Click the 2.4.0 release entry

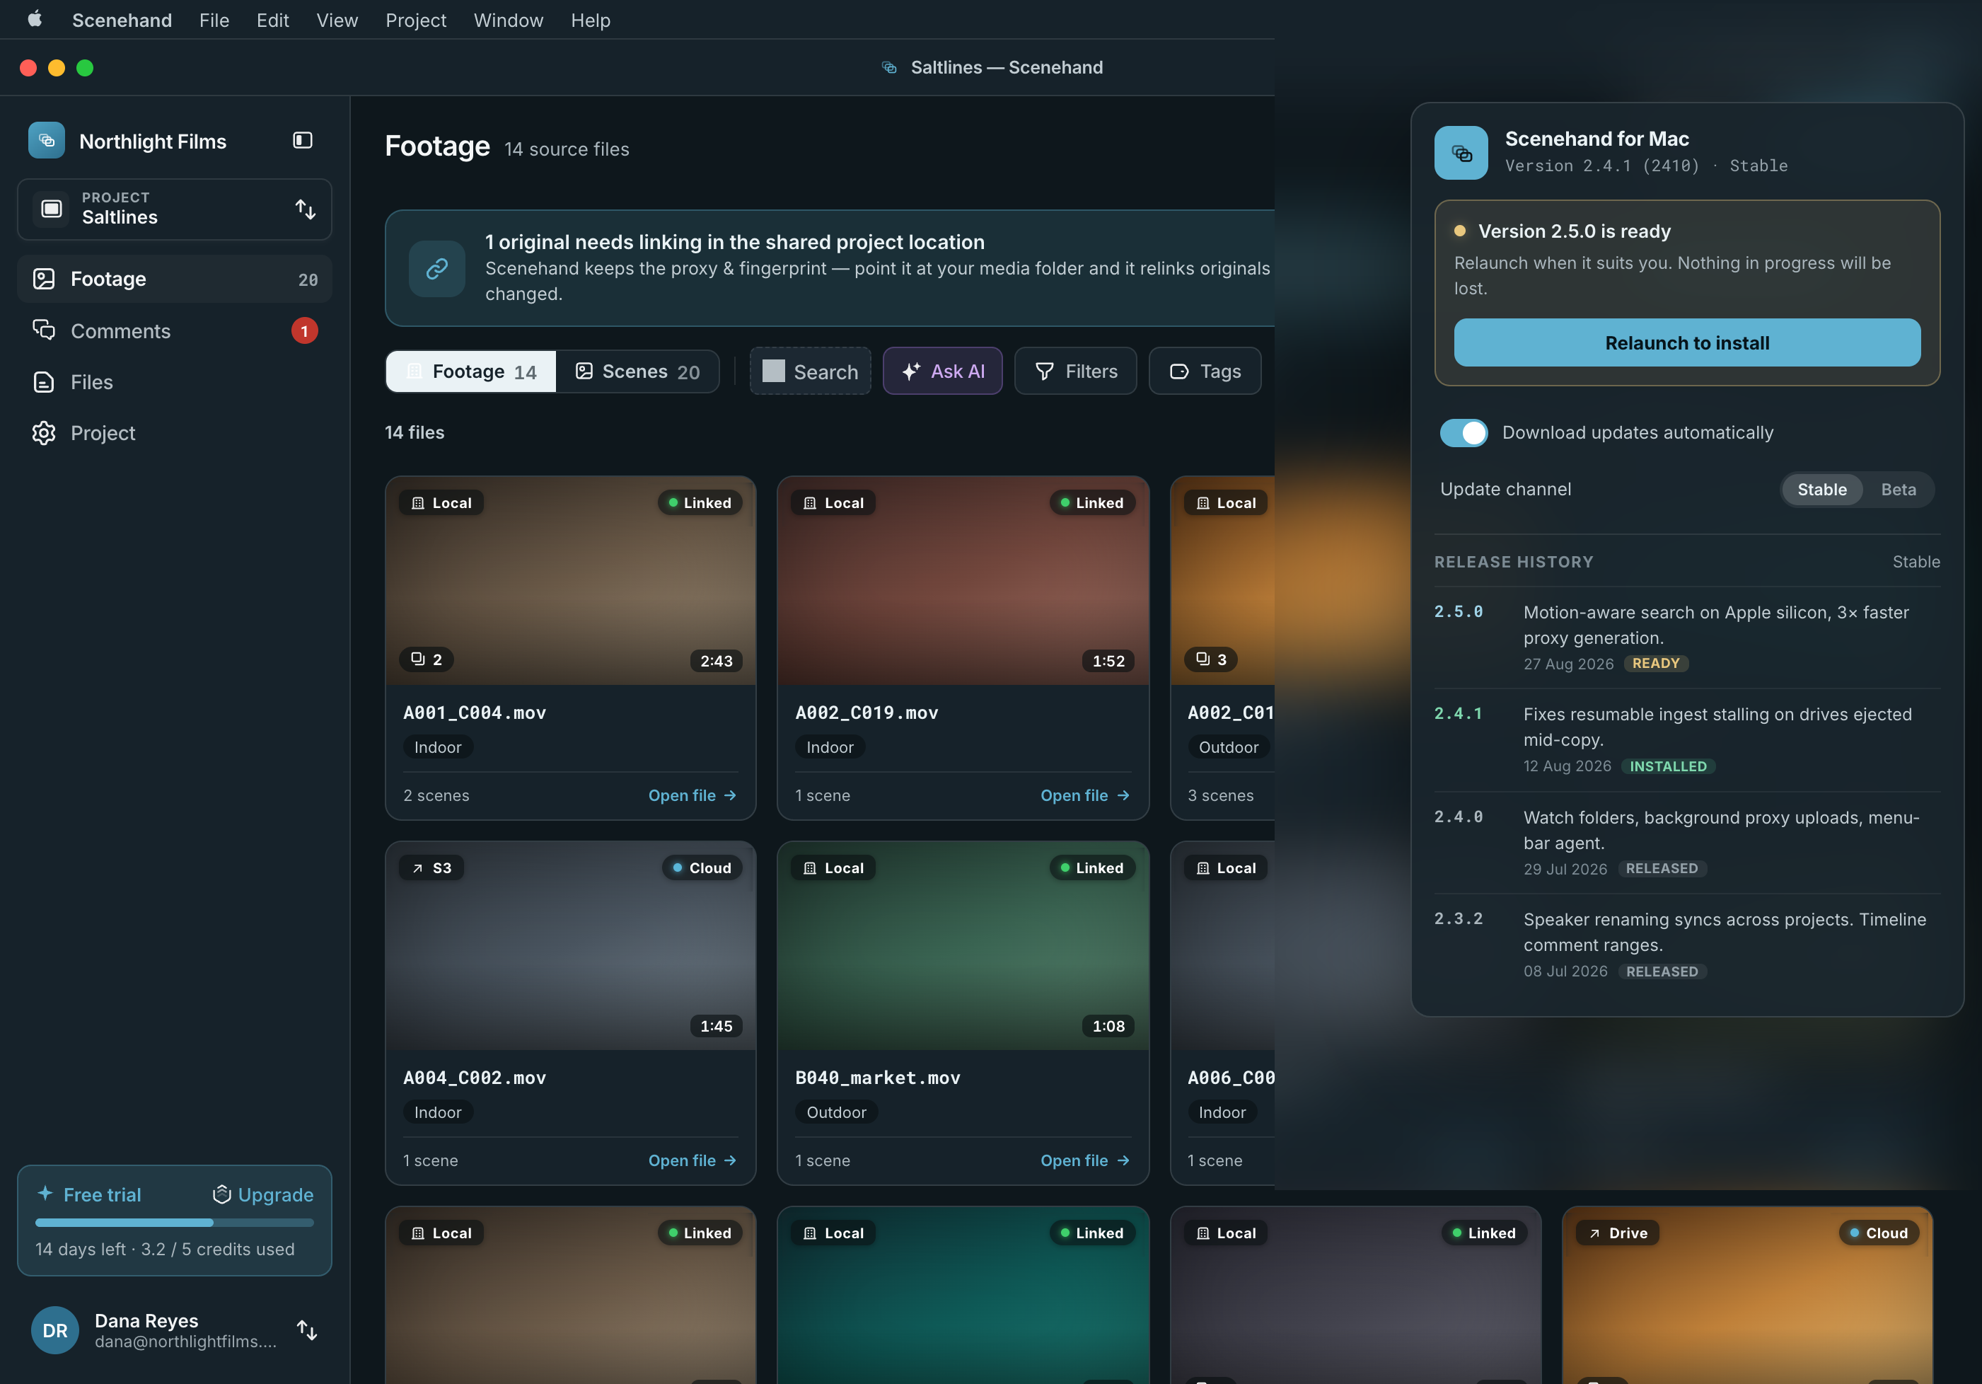1687,843
